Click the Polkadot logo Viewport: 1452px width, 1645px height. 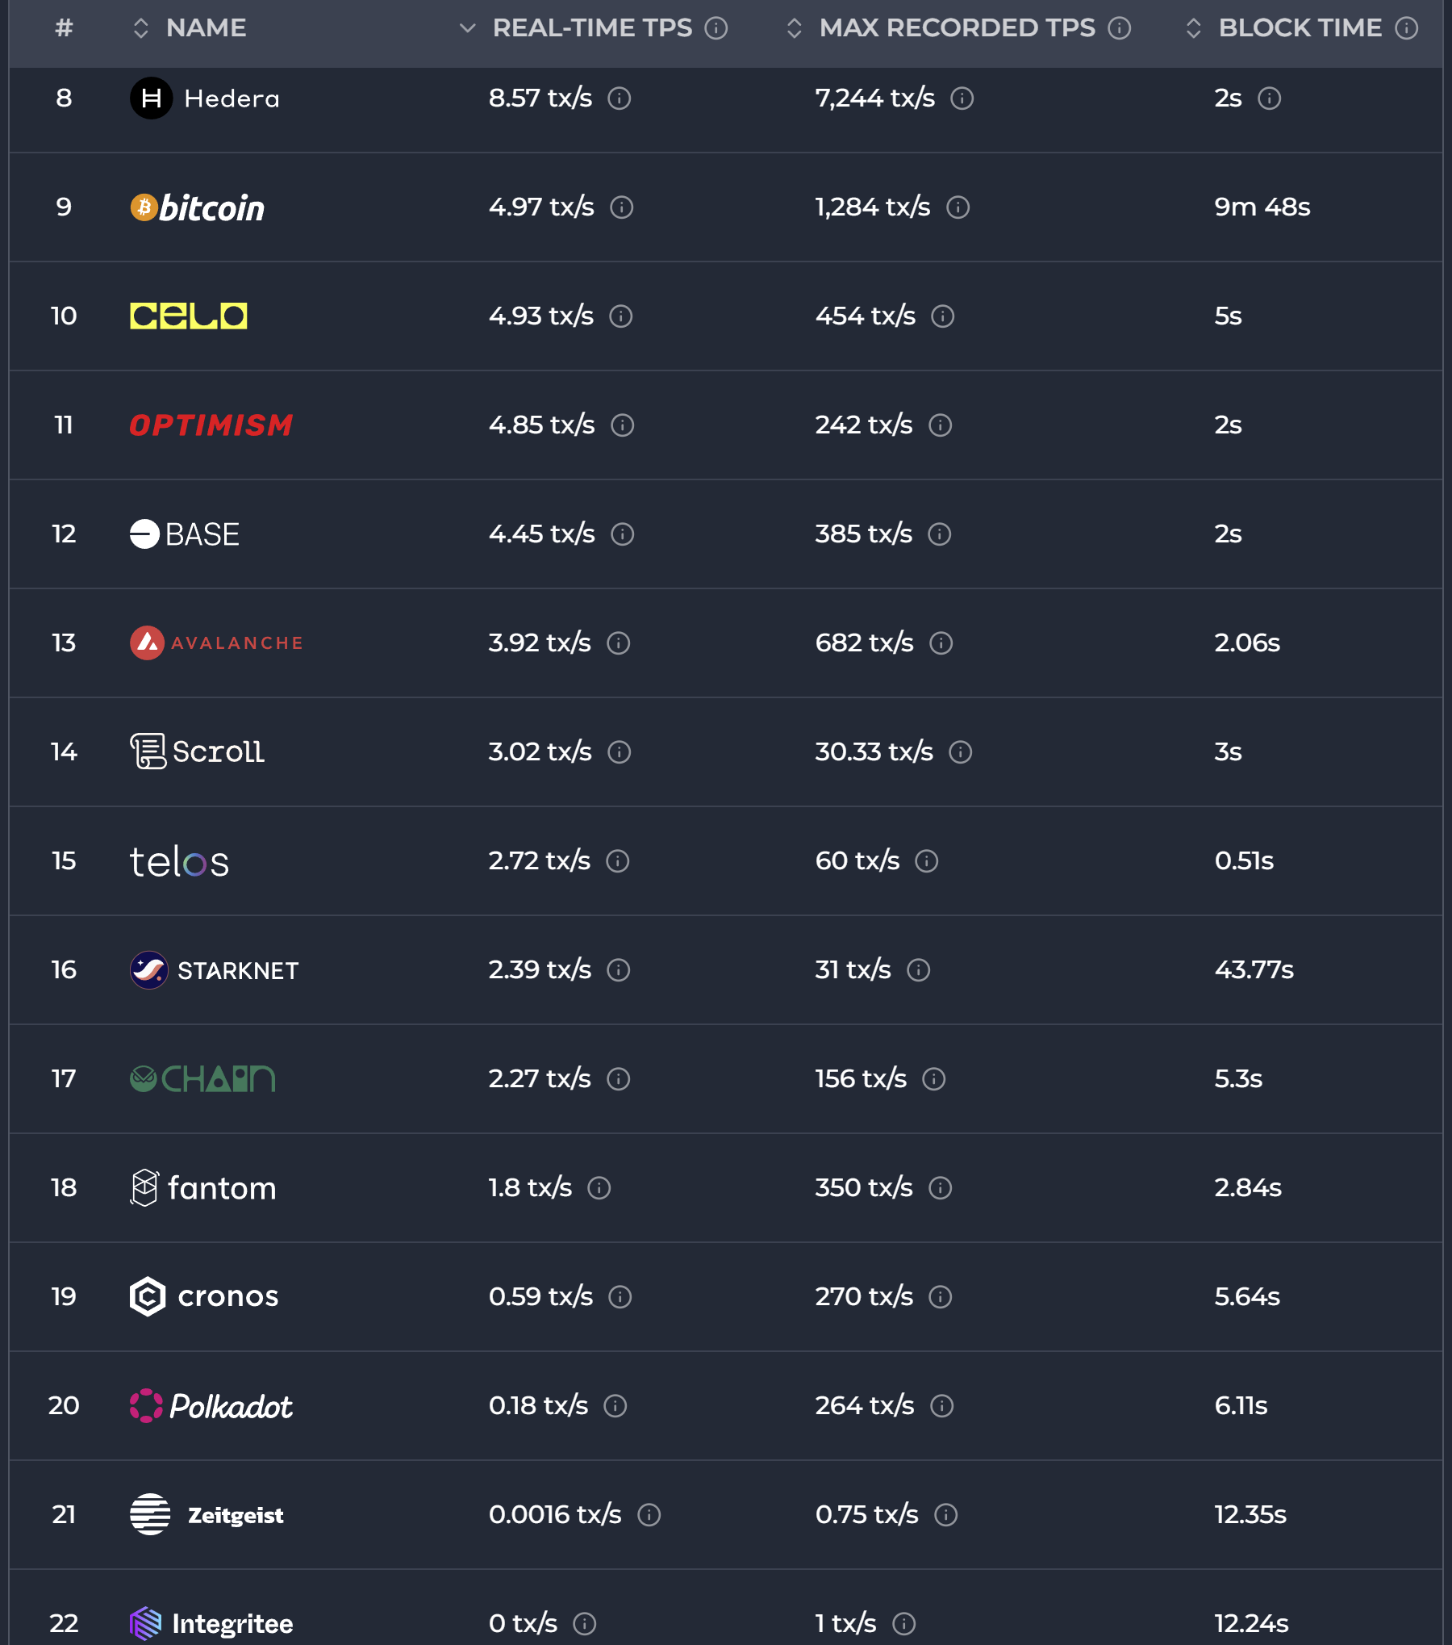coord(211,1405)
